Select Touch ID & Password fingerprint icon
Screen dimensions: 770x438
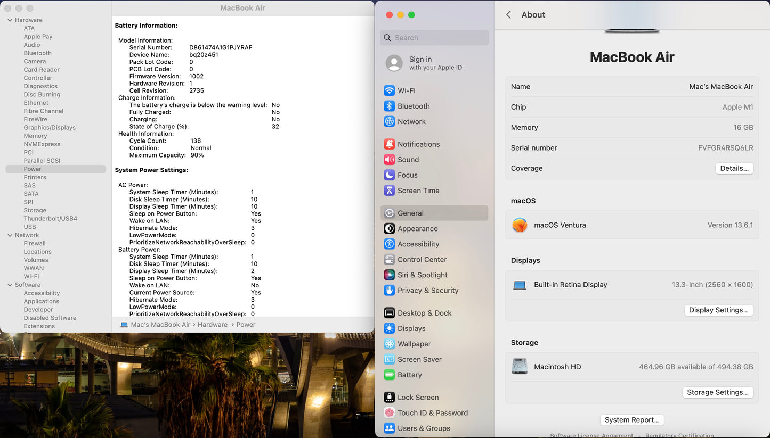[x=390, y=413]
